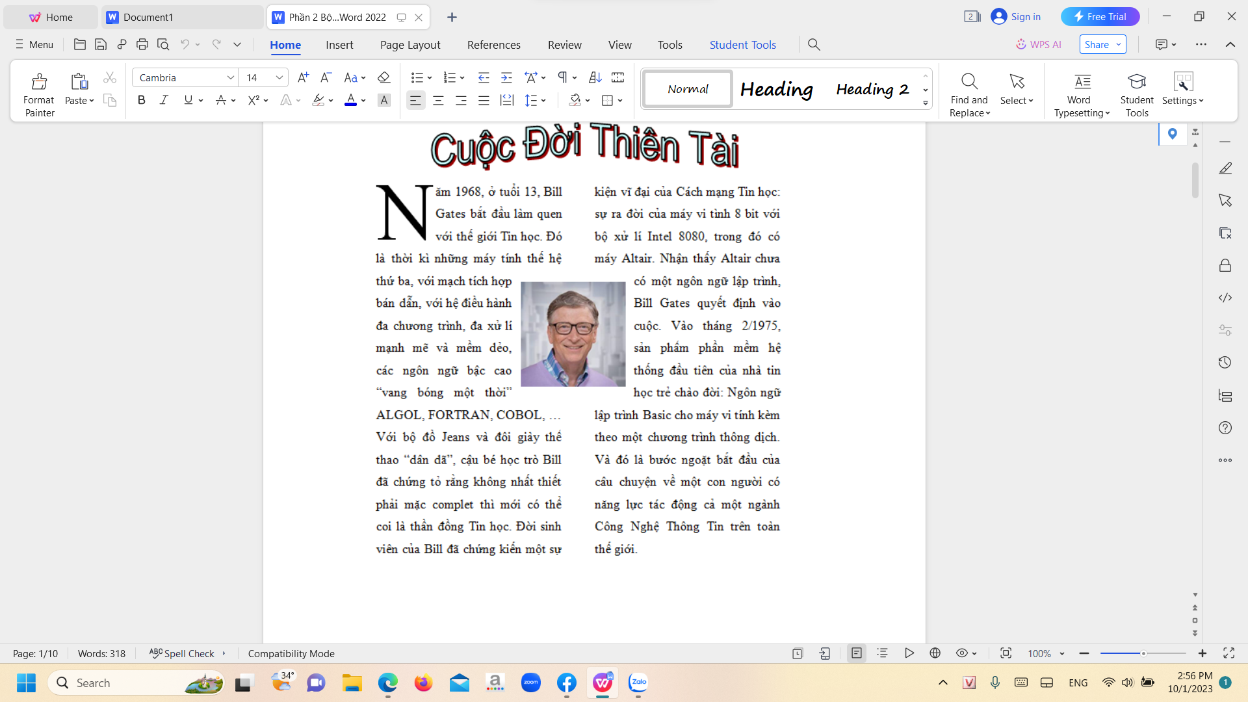Click the Bill Gates photo in document
This screenshot has width=1248, height=702.
[573, 334]
